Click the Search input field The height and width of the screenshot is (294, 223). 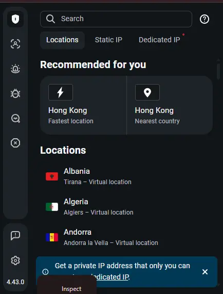coord(116,19)
